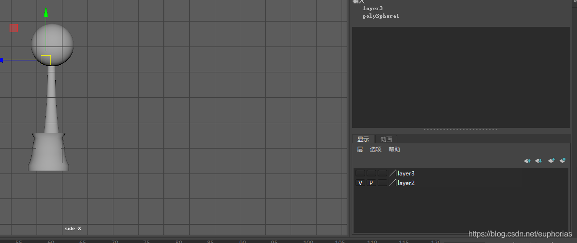This screenshot has height=243, width=577.
Task: Click frame 80 on the timeline
Action: pos(179,242)
